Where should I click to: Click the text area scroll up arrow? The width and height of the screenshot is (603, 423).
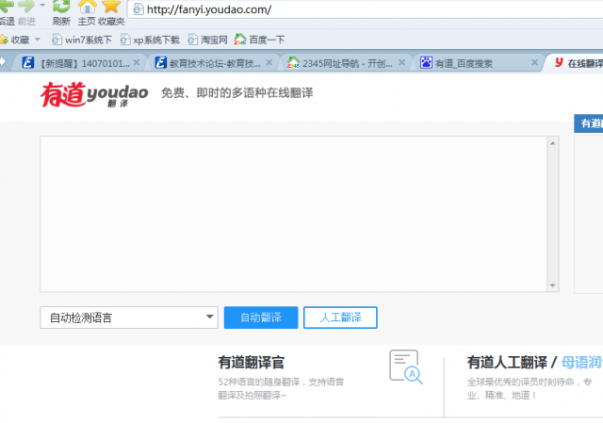[553, 143]
